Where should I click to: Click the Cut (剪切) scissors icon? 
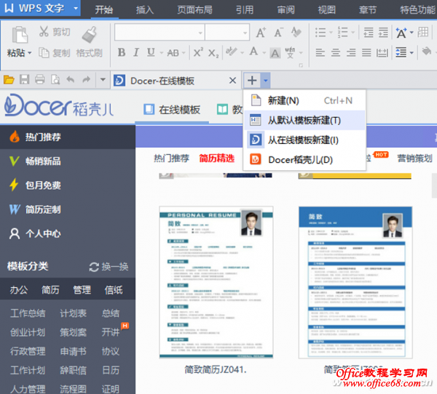coord(44,32)
